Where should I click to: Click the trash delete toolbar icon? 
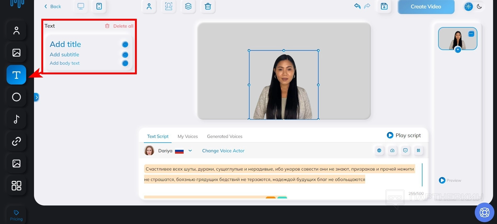point(208,7)
